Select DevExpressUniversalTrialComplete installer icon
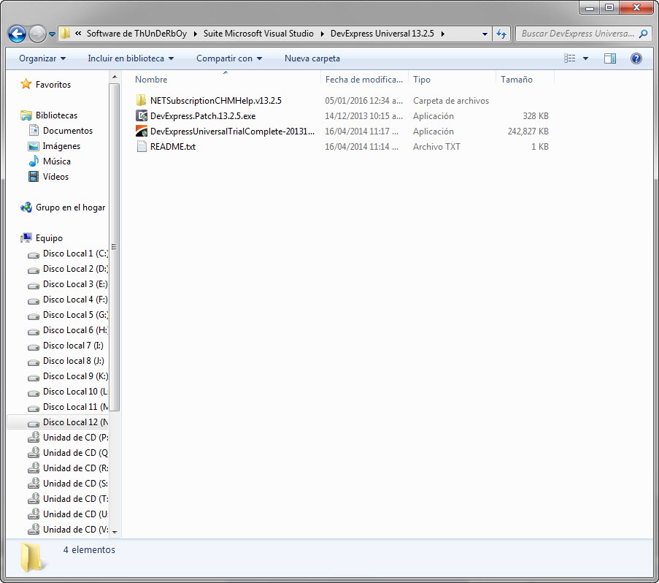 click(142, 132)
